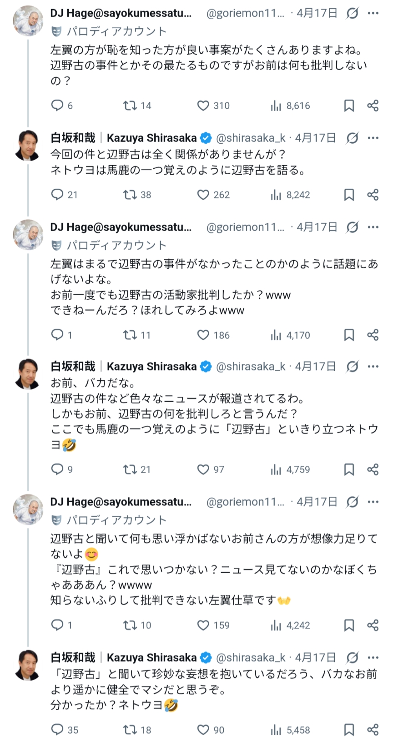Click Grok icon on the first tweet

point(352,14)
